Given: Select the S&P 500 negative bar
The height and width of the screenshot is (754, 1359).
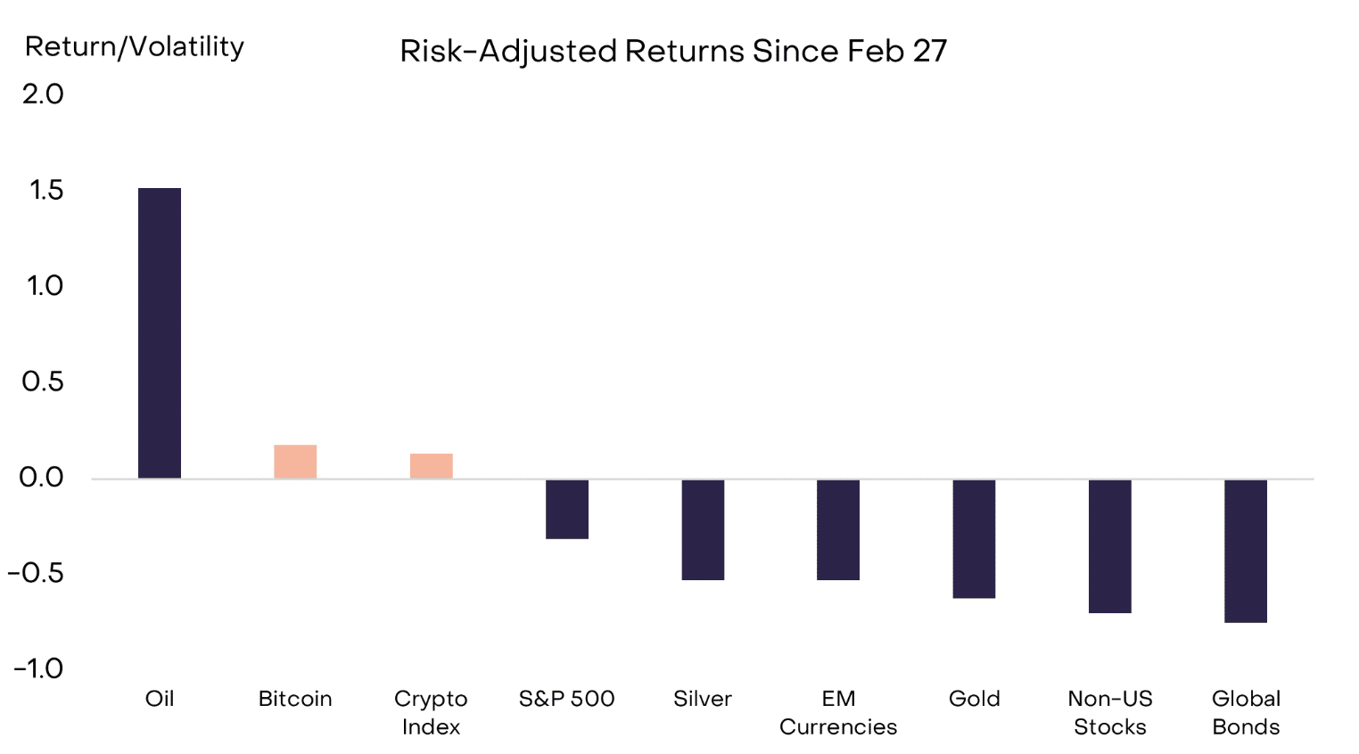Looking at the screenshot, I should (567, 509).
